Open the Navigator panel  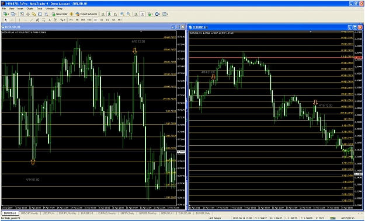pyautogui.click(x=34, y=14)
